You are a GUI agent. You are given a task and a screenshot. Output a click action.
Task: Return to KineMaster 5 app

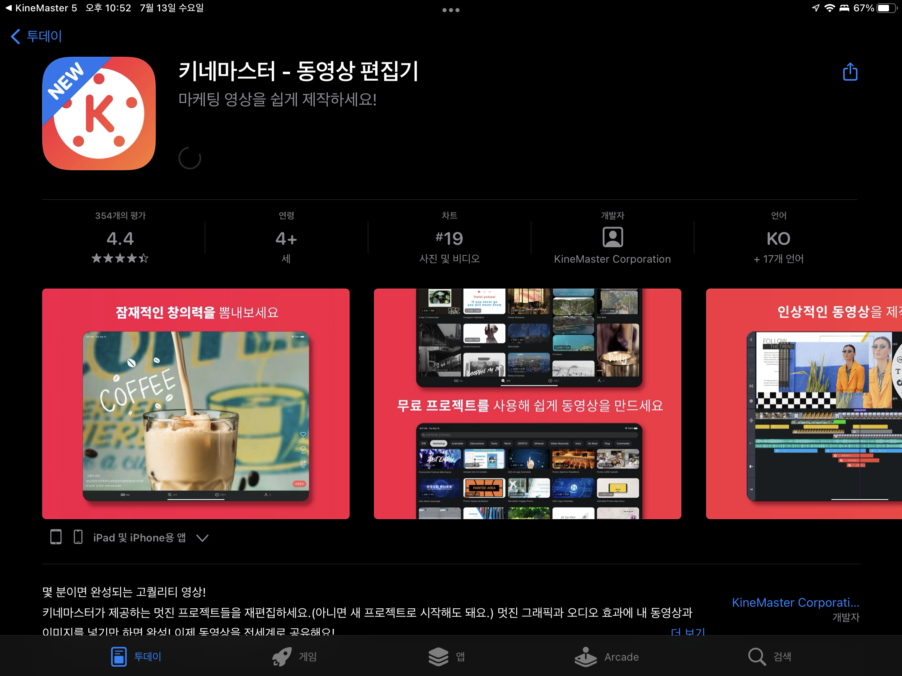[41, 8]
